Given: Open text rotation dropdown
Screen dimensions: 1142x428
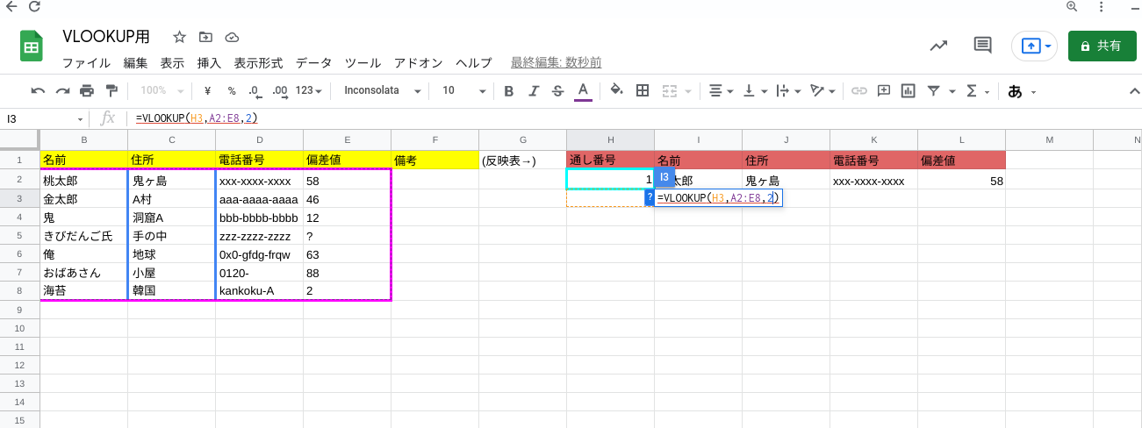Looking at the screenshot, I should pos(822,90).
